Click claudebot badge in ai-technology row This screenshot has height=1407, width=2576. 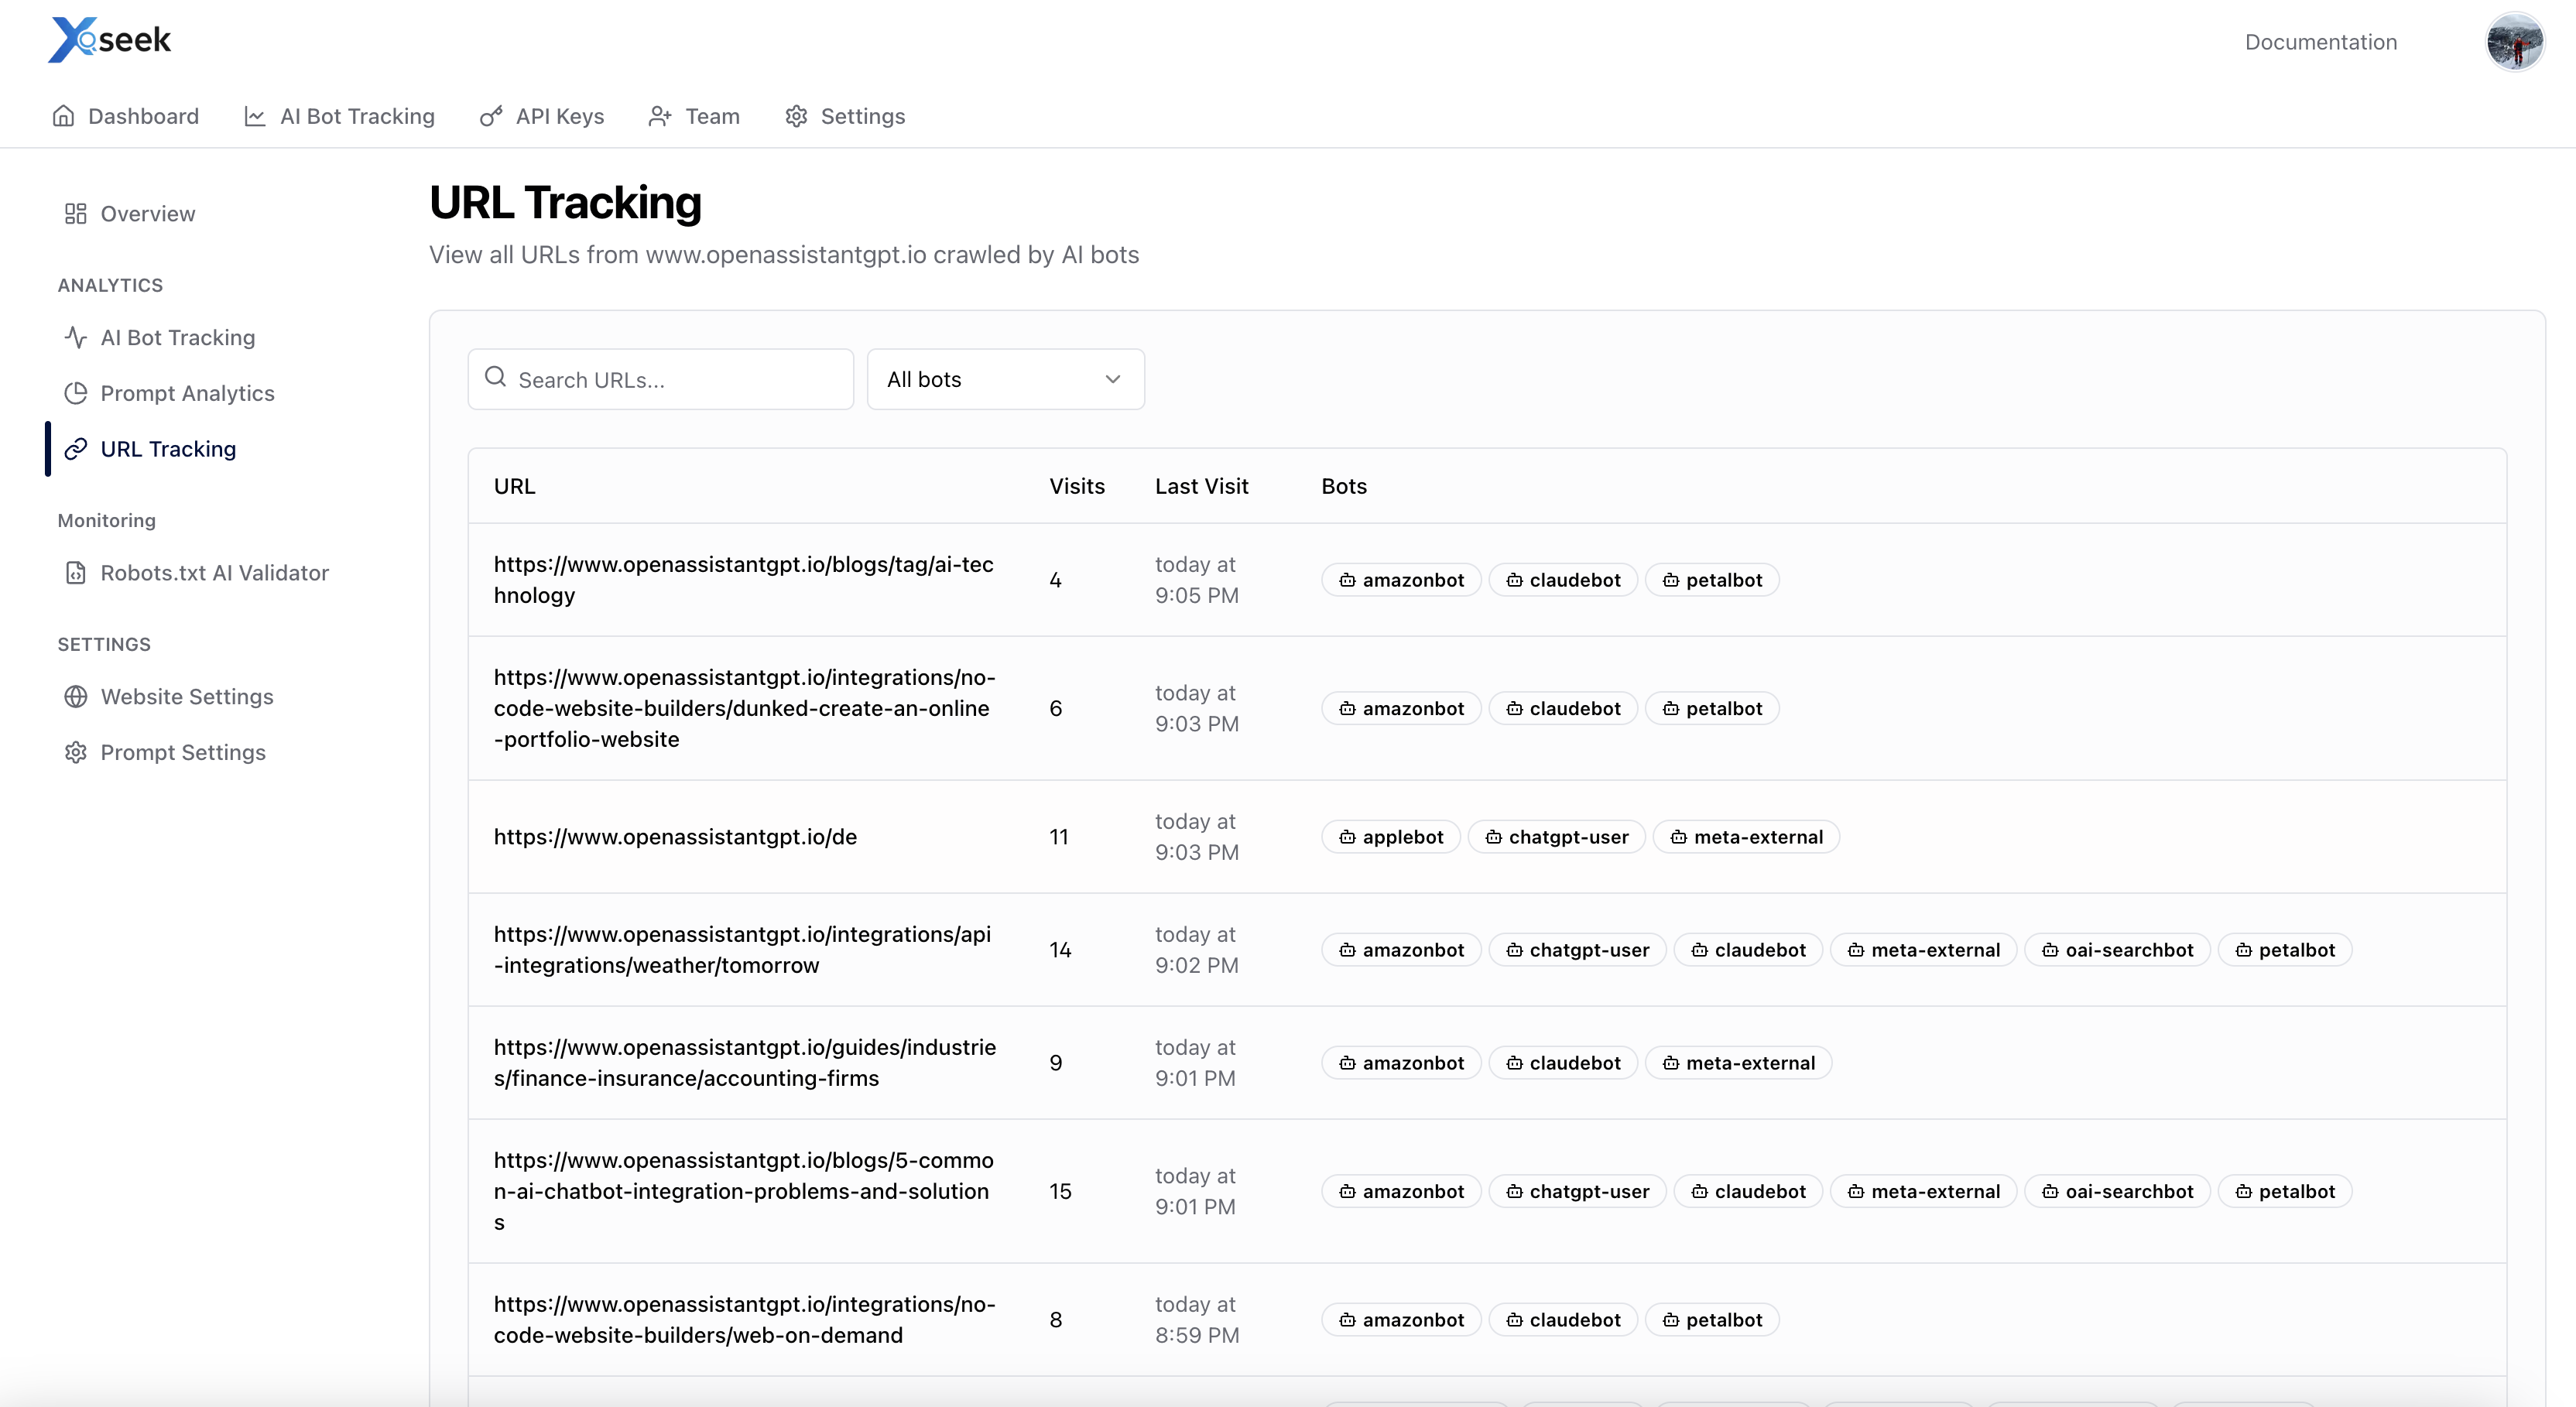click(x=1562, y=580)
